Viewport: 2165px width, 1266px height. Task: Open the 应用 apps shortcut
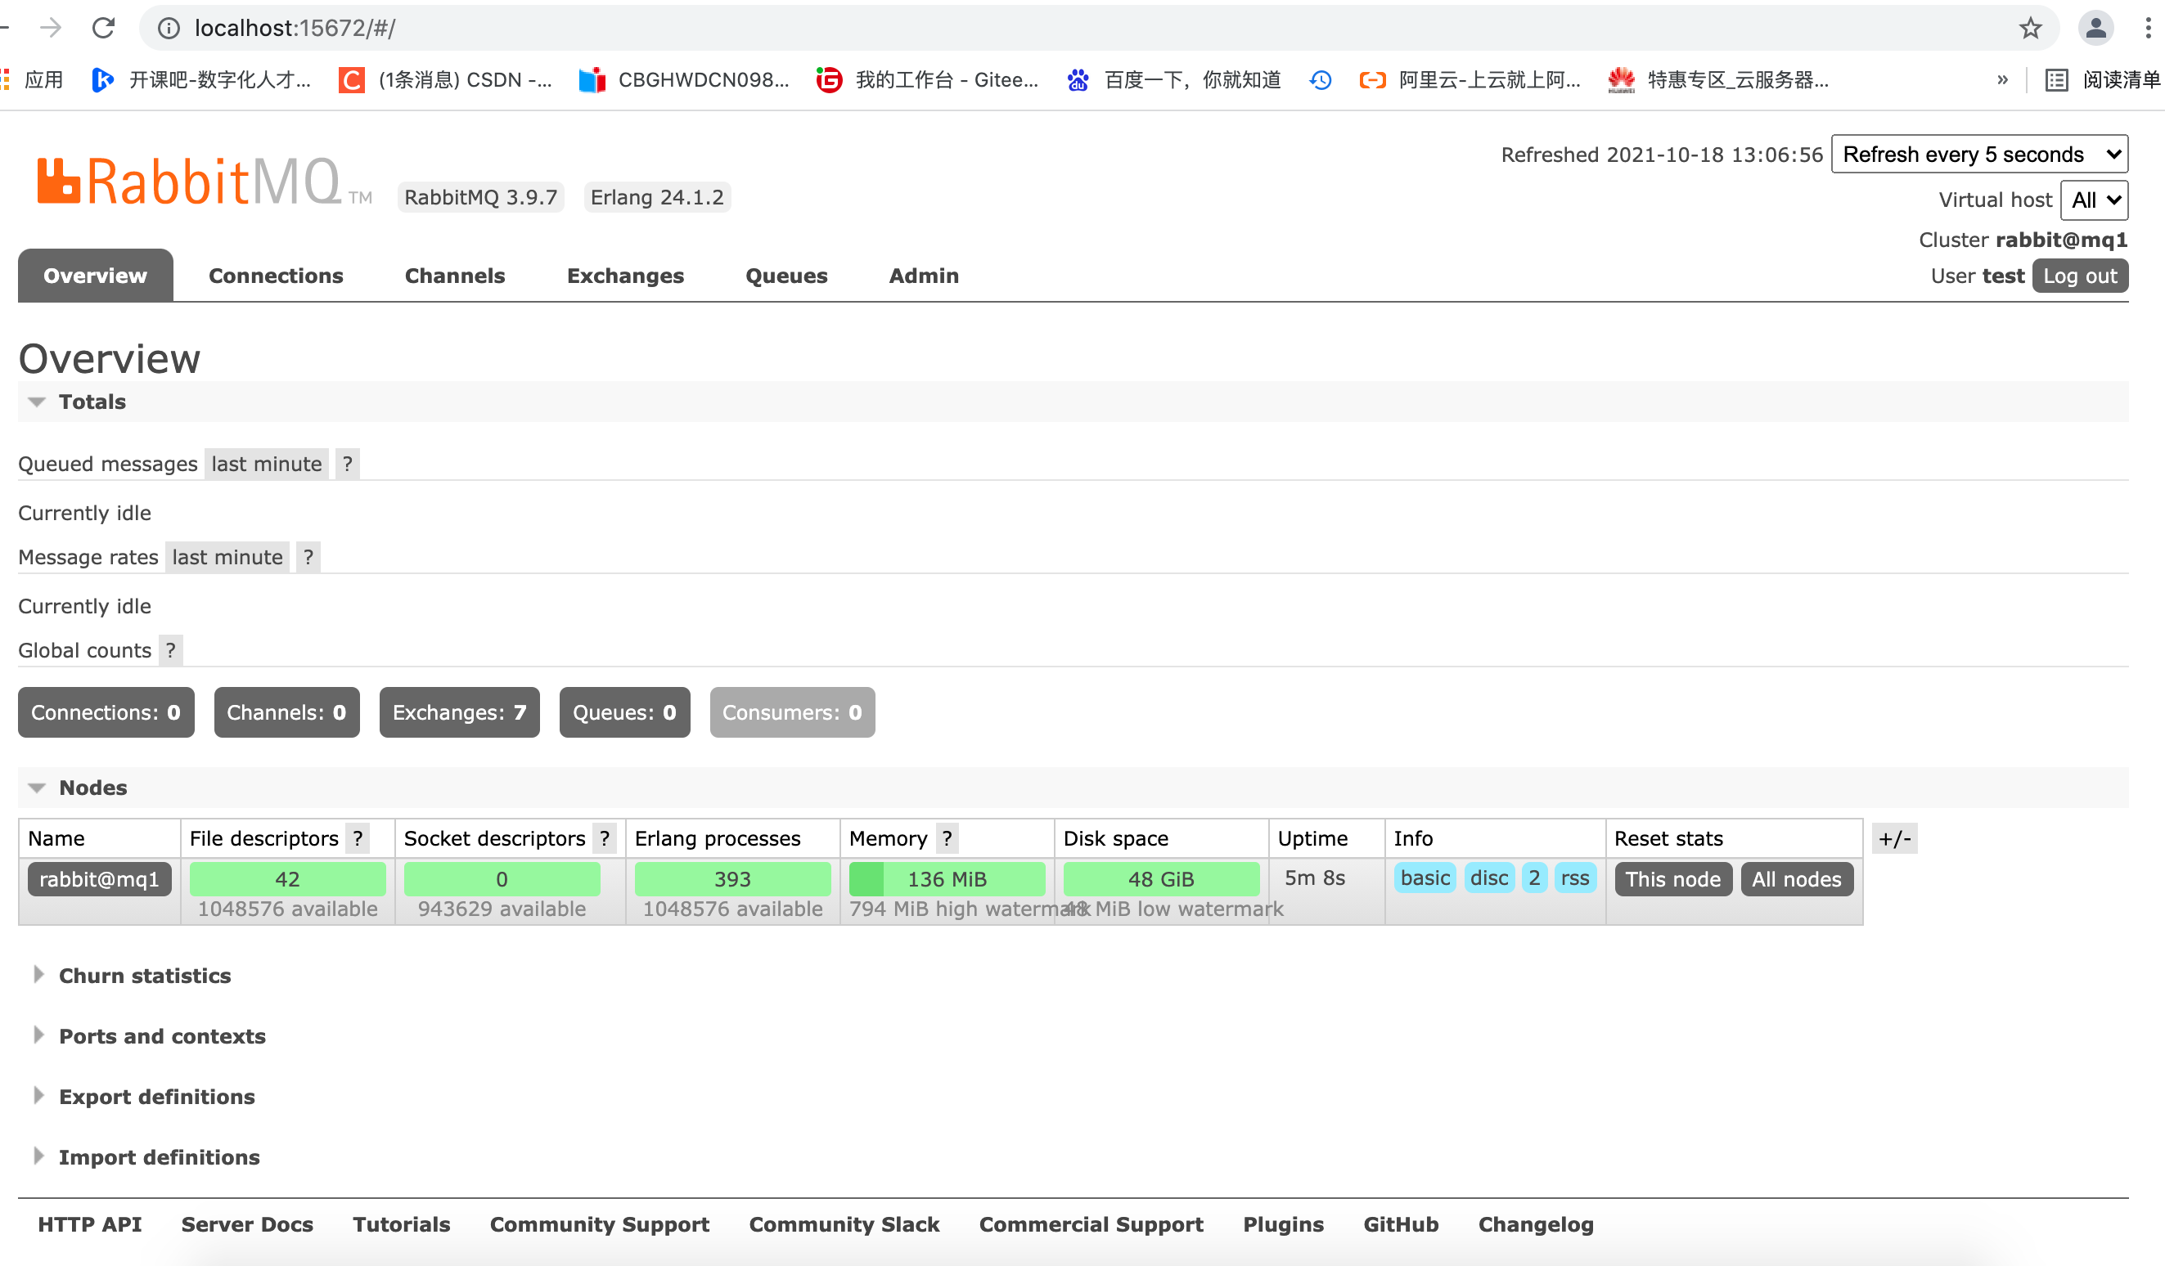click(x=33, y=80)
